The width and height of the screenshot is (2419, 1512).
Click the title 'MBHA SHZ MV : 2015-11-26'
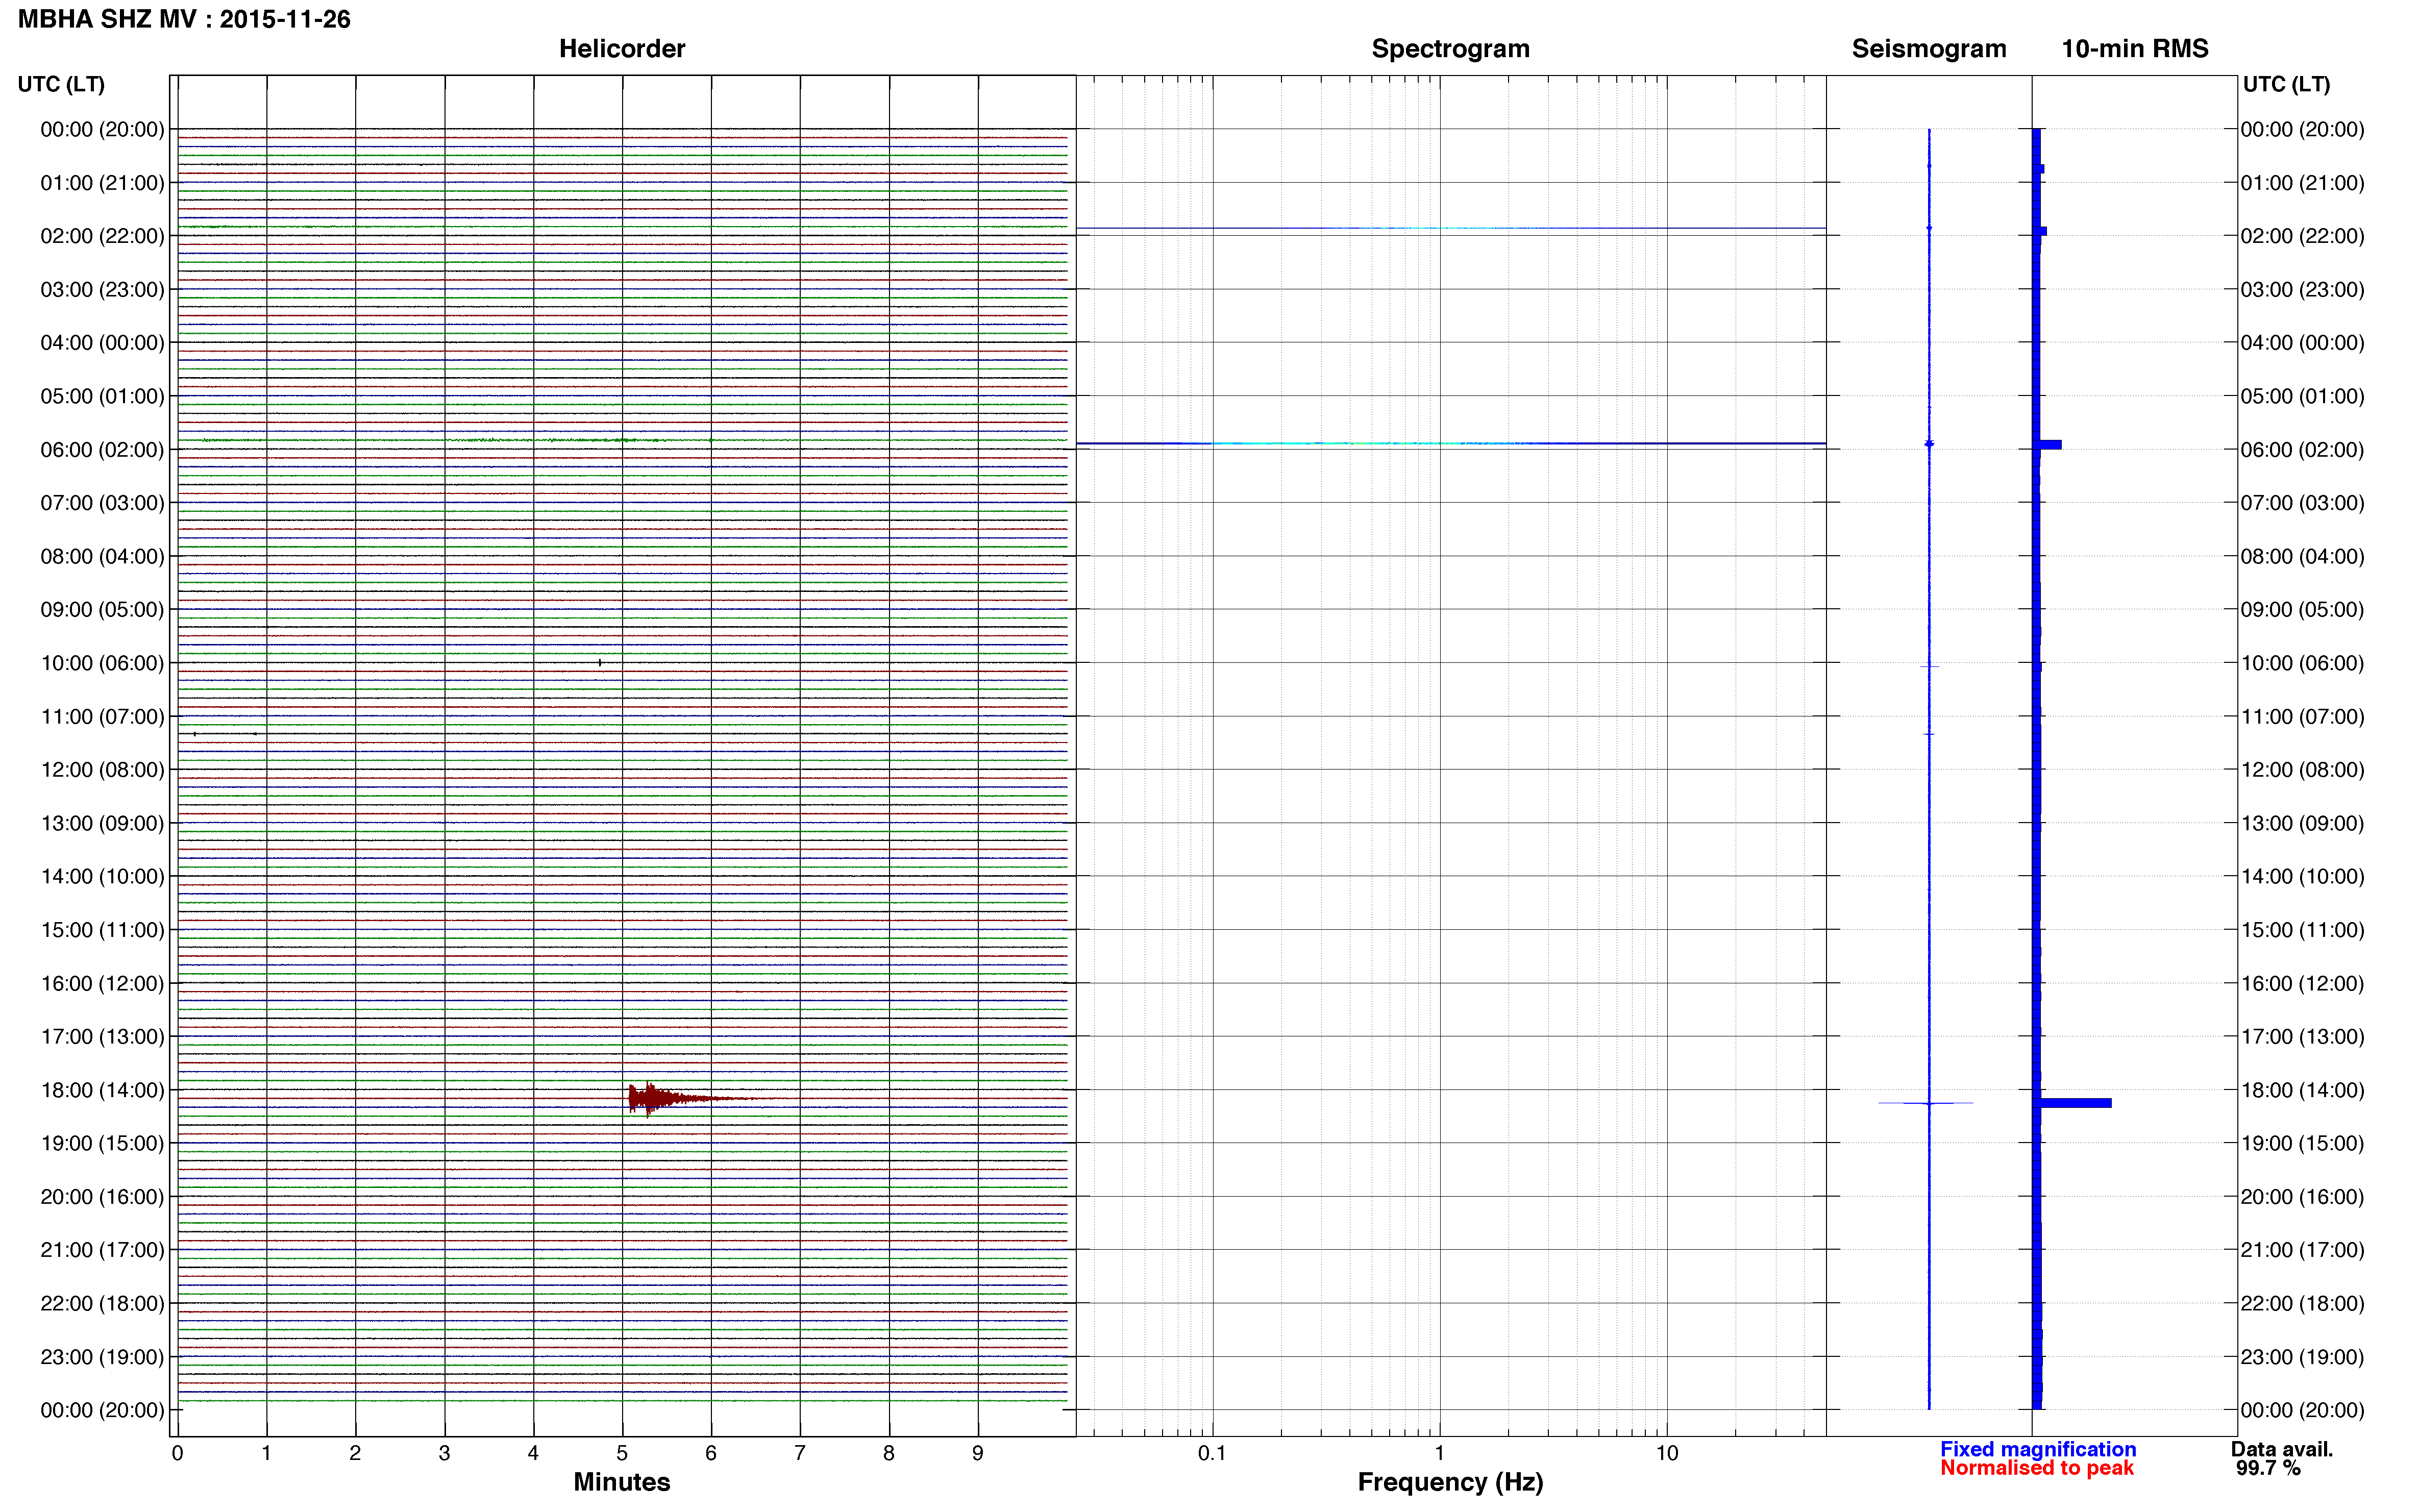[184, 19]
